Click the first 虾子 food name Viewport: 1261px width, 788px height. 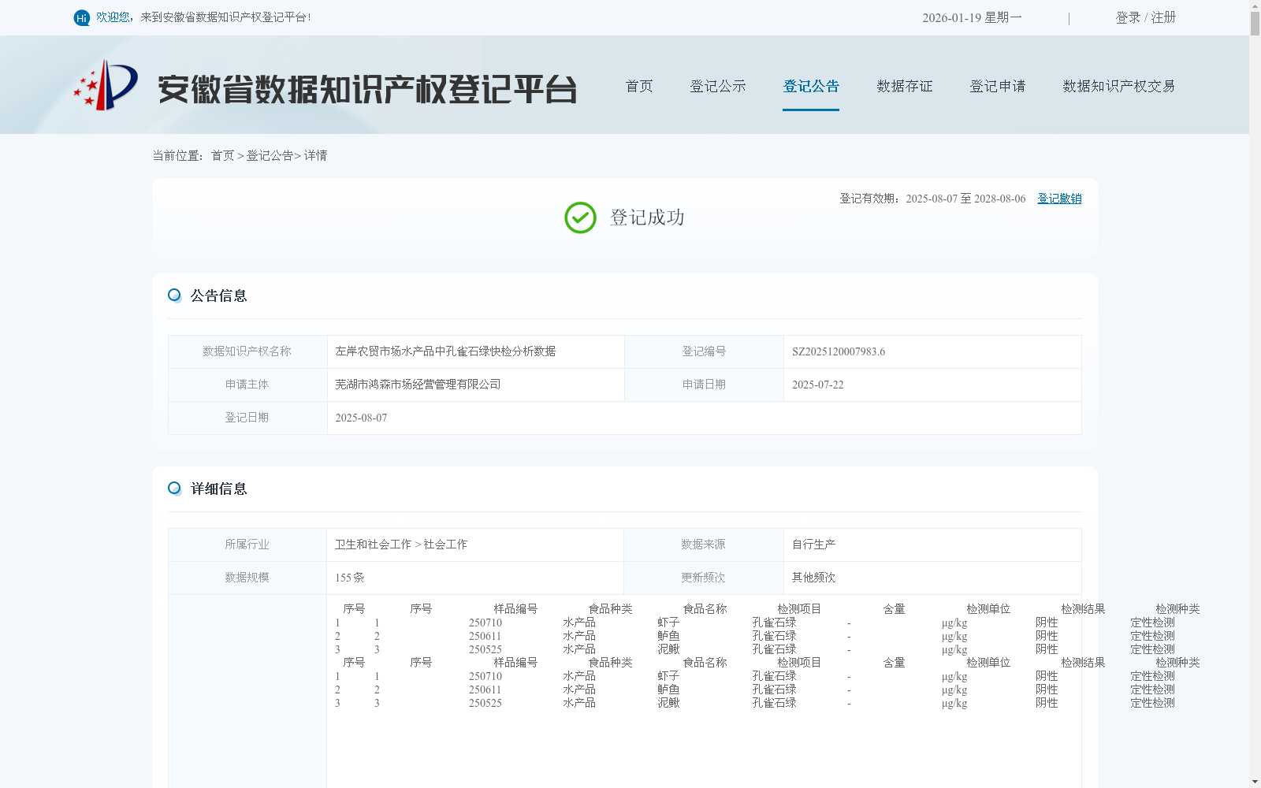(x=668, y=623)
